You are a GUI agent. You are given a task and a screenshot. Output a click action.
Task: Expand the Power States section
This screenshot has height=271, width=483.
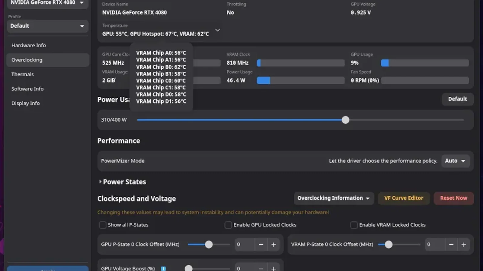coord(100,182)
